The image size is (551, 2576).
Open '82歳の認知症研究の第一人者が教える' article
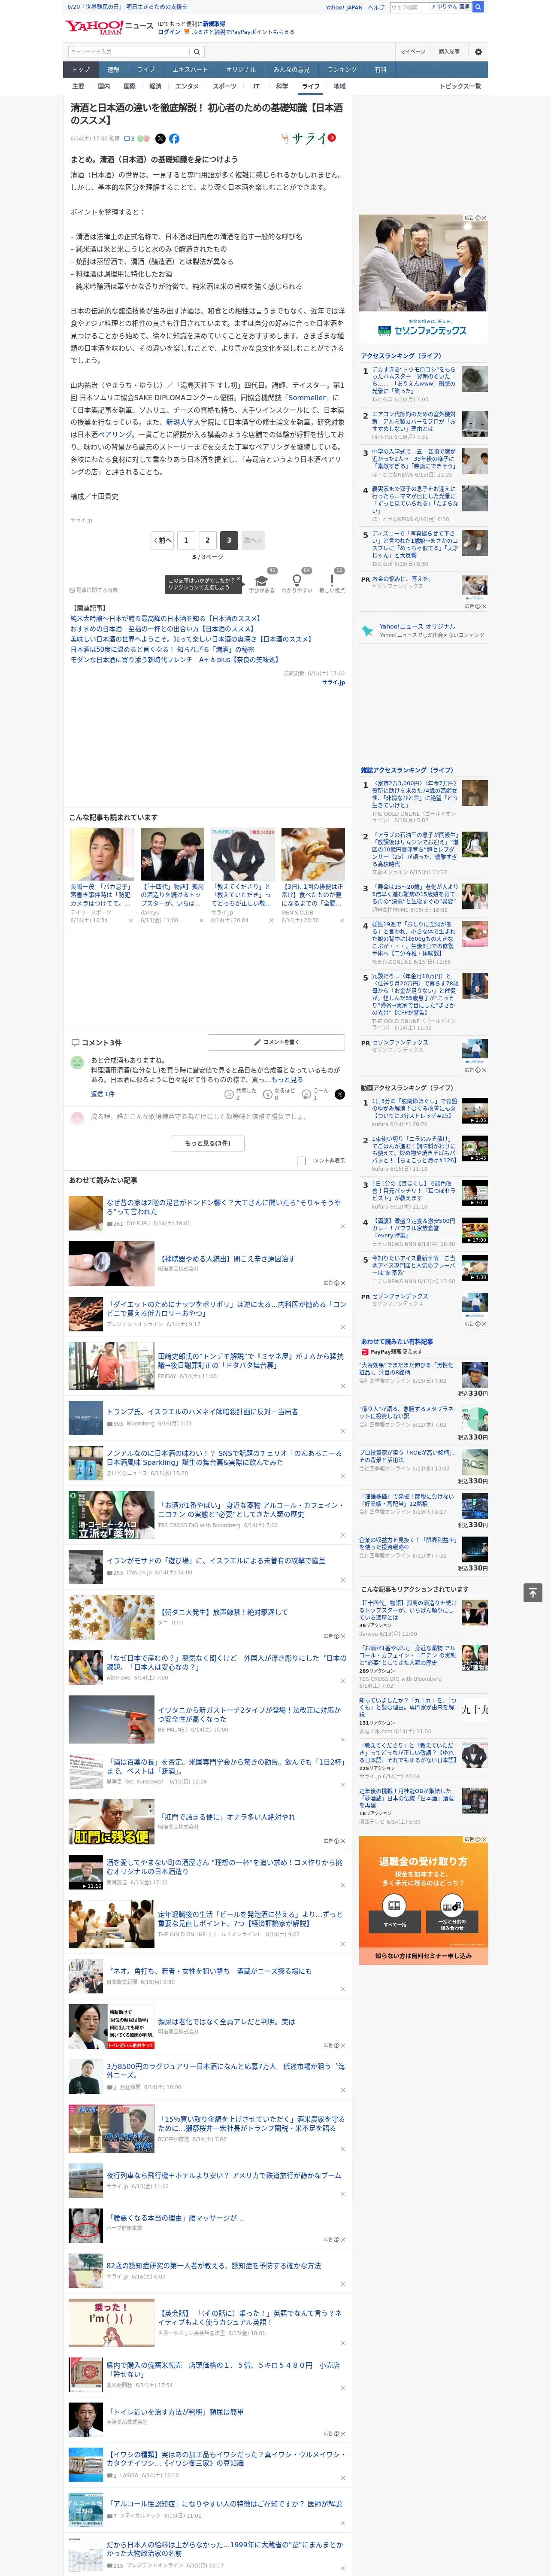click(x=214, y=2266)
